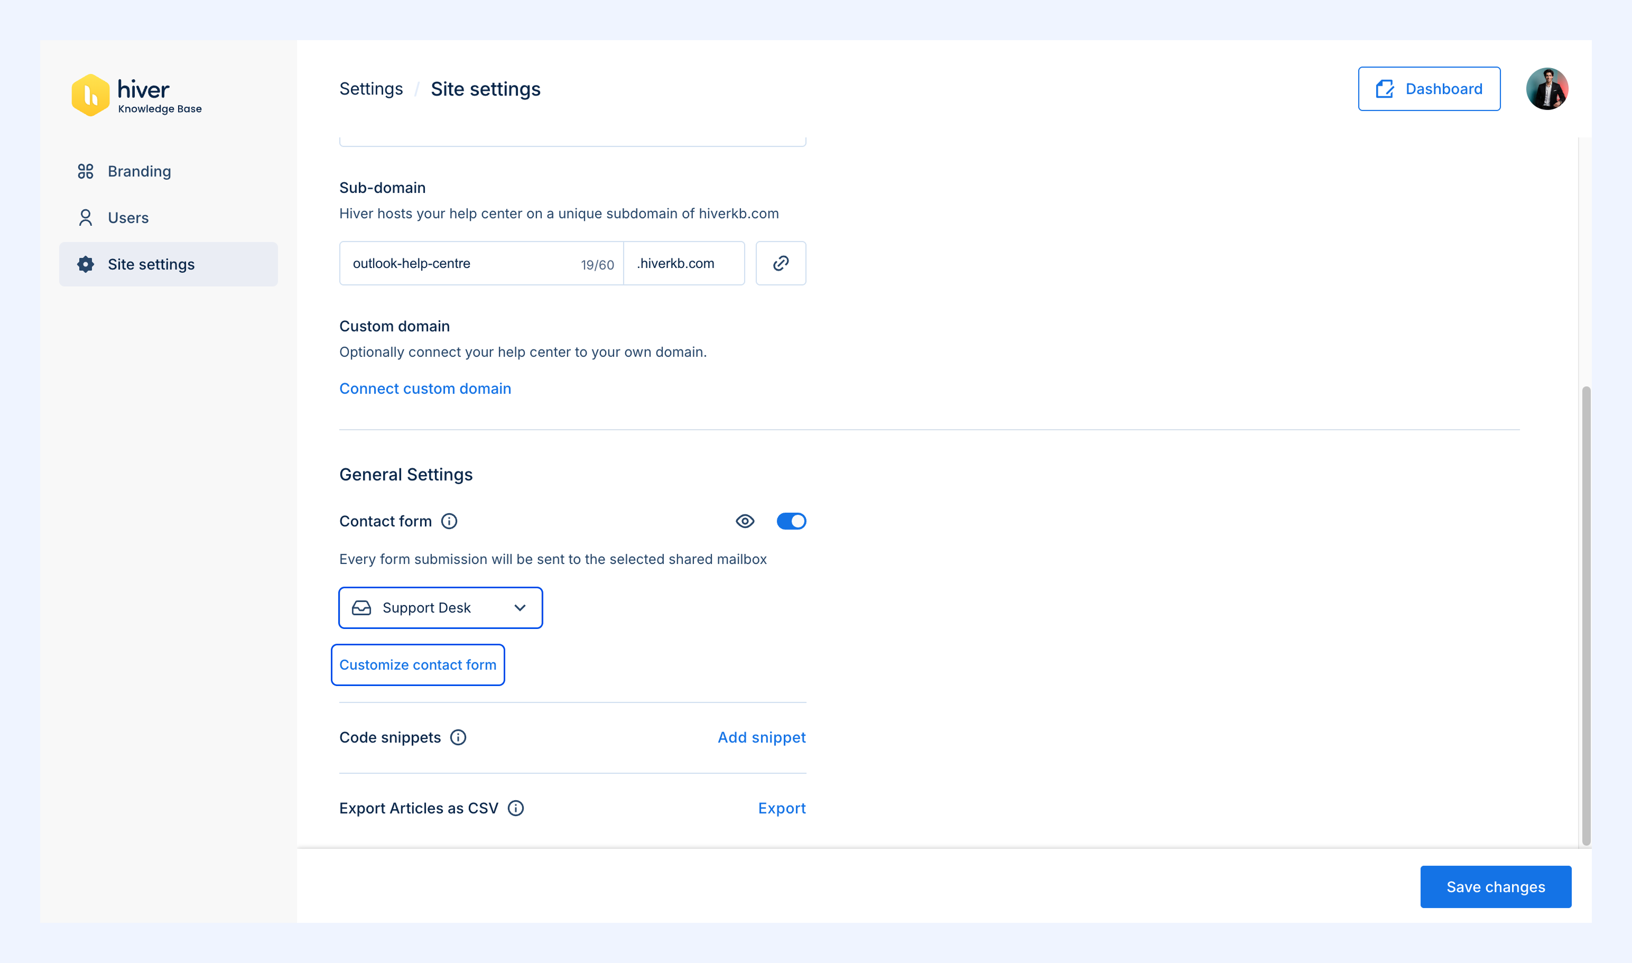Toggle the Contact form switch off
The height and width of the screenshot is (963, 1632).
click(791, 521)
